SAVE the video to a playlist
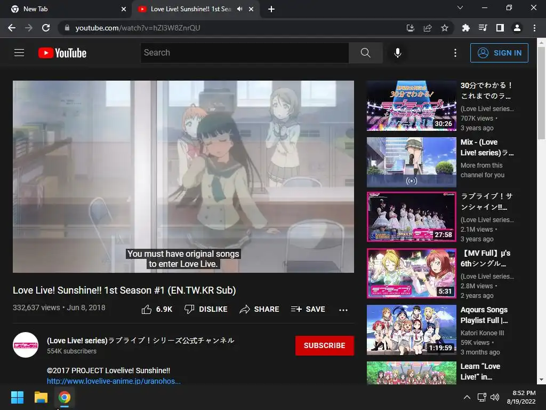Screen dimensions: 546x410 (x=308, y=309)
